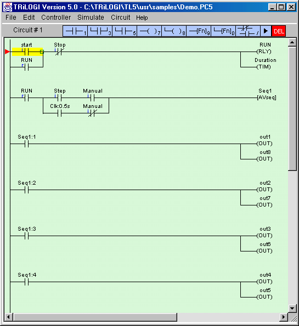Select the Seq1 [AVseq] function output

[266, 94]
